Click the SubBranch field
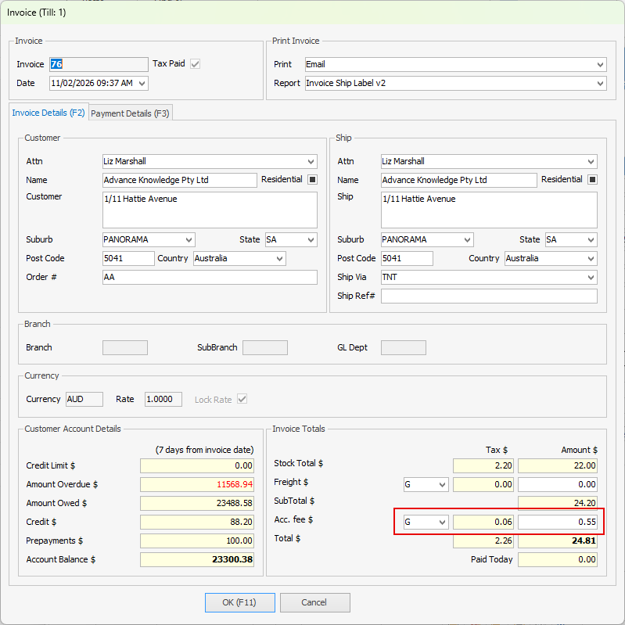This screenshot has height=625, width=625. 265,347
